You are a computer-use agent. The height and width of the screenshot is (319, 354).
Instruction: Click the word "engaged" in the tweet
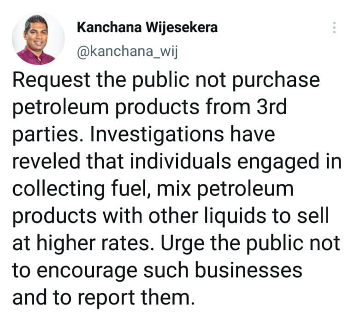(x=278, y=162)
